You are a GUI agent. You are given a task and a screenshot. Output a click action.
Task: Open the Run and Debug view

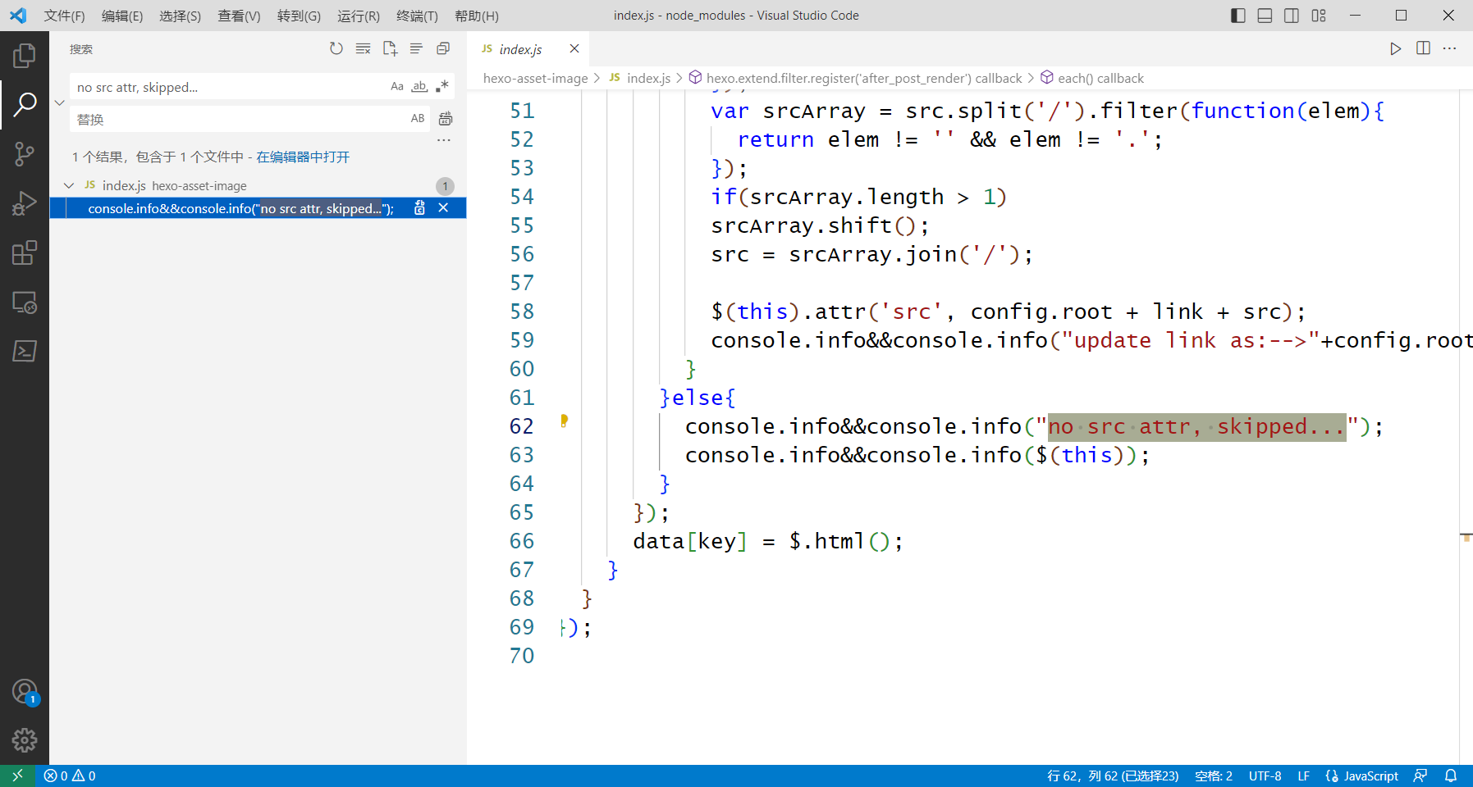(25, 203)
